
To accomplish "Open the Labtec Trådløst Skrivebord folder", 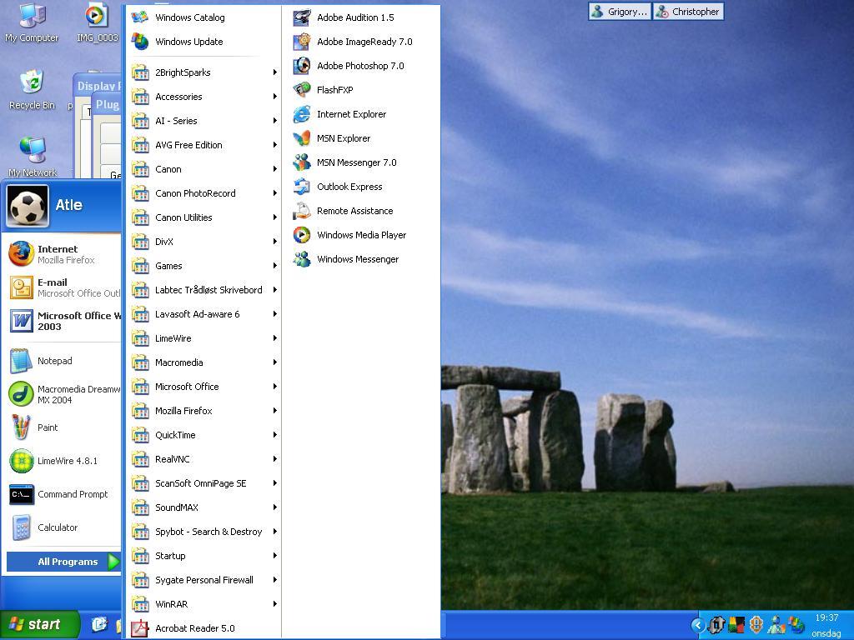I will tap(203, 290).
